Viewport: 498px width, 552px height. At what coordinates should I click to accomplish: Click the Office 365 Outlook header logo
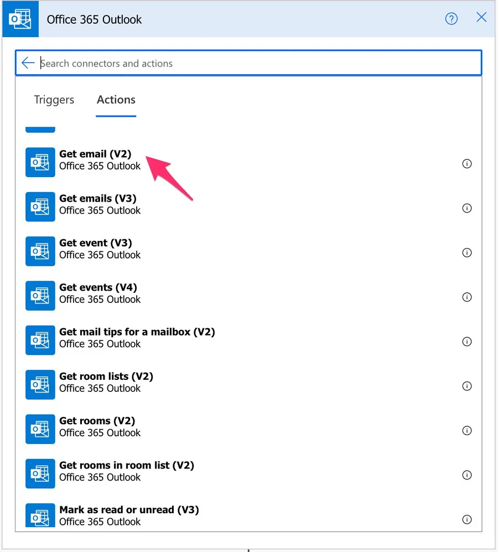click(20, 19)
